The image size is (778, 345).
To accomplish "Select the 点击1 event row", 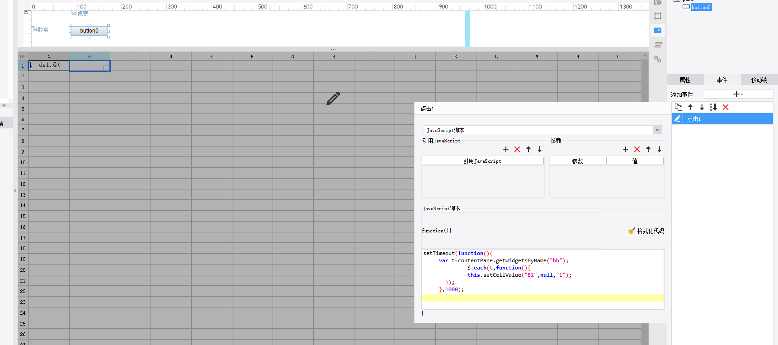I will [x=722, y=118].
